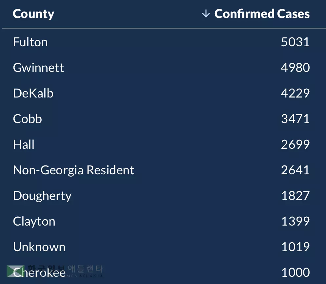Image resolution: width=326 pixels, height=284 pixels.
Task: Select the Hall county row
Action: (24, 144)
